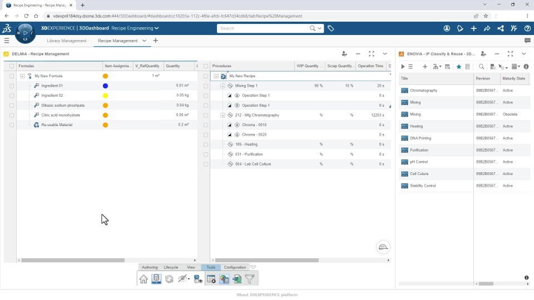Viewport: 534px width, 300px height.
Task: Click the play icon in ENOVIA toolbar
Action: 403,67
